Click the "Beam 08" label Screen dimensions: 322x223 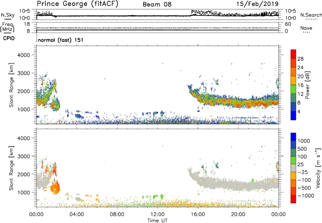point(157,4)
